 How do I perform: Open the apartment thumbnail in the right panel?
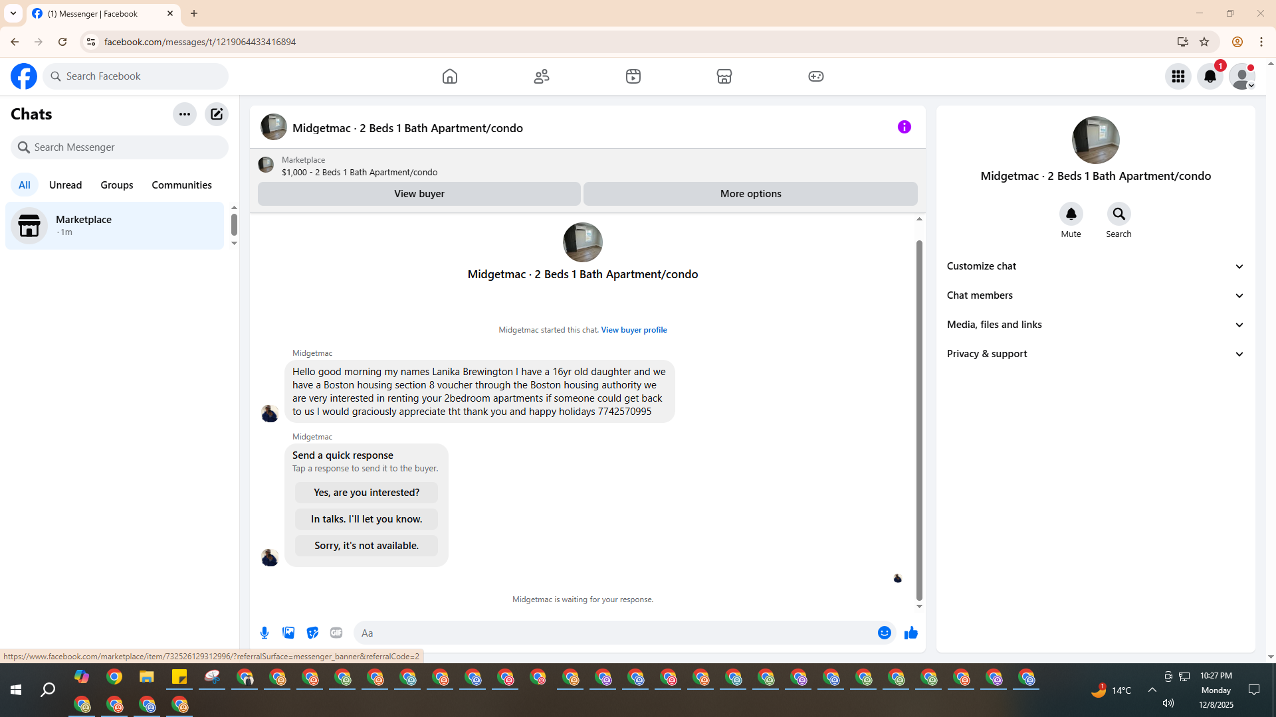(x=1096, y=140)
